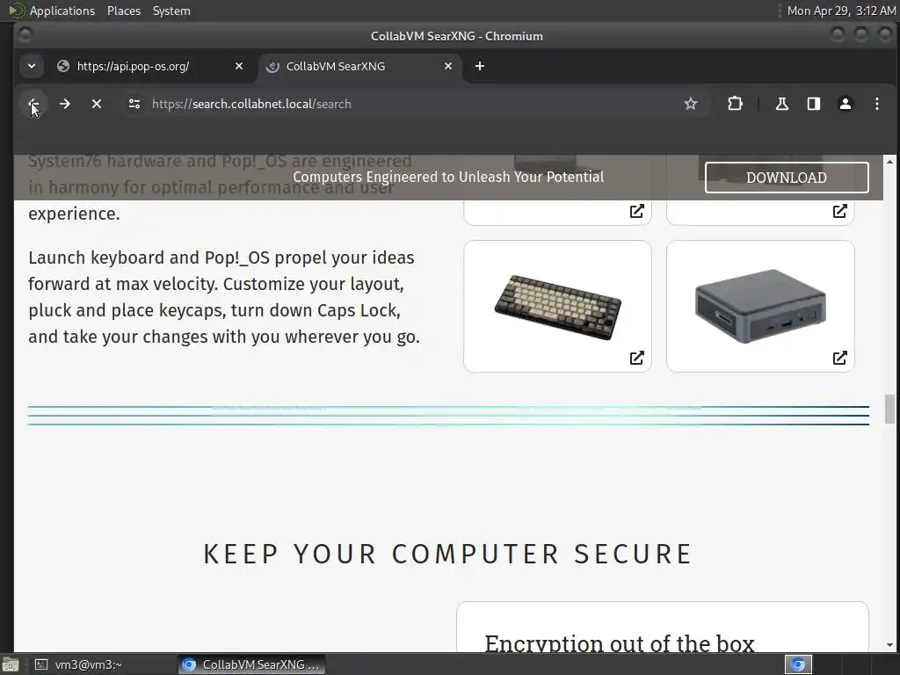Open Chromium three-dot menu
Screen dimensions: 900x675
[876, 104]
